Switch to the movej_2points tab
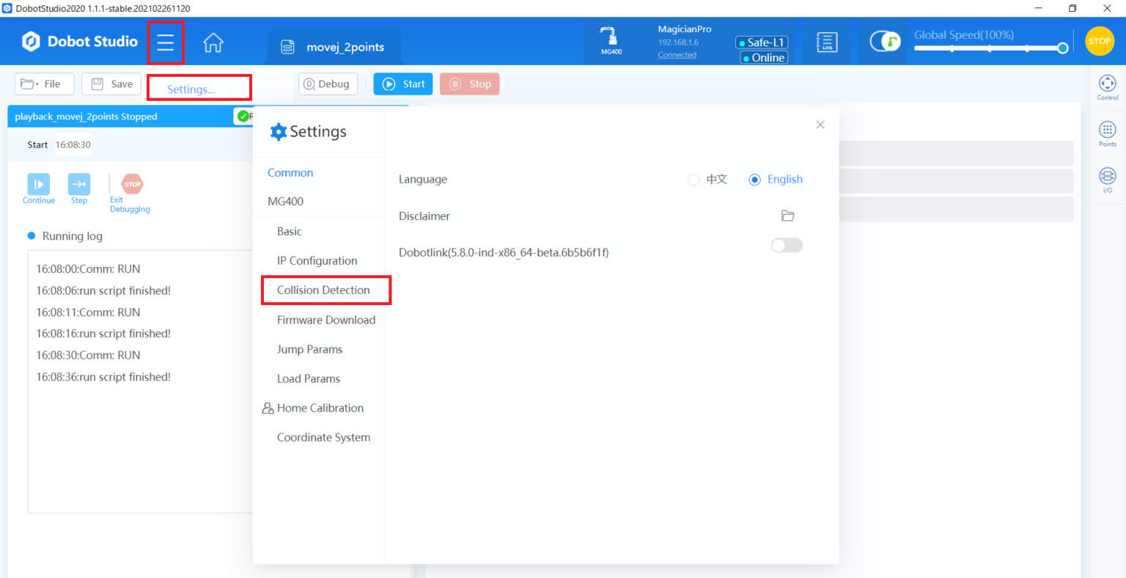The image size is (1126, 578). click(x=334, y=47)
